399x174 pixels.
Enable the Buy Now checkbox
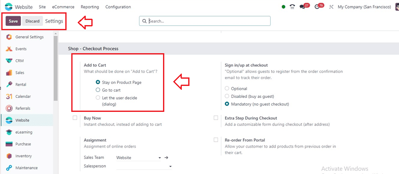[75, 118]
